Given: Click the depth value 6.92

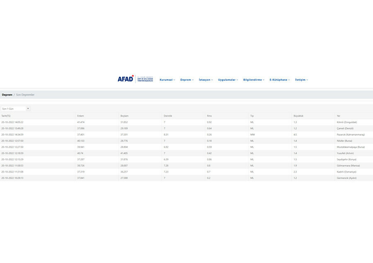Looking at the screenshot, I should [x=166, y=147].
